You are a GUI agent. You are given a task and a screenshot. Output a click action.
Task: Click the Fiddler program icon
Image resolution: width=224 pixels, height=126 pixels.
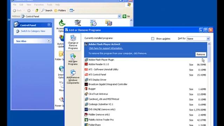point(86,114)
